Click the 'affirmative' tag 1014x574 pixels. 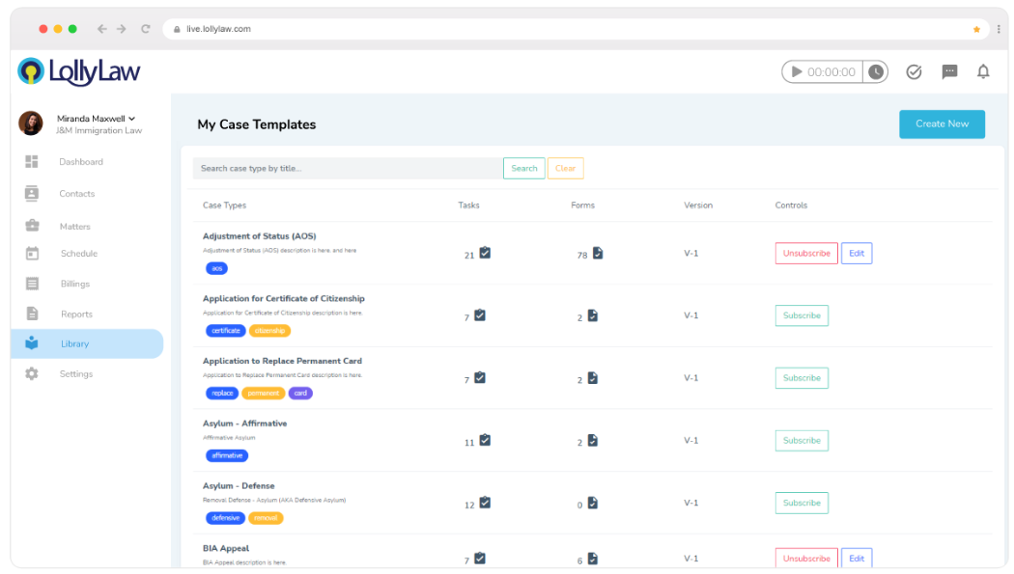[227, 456]
